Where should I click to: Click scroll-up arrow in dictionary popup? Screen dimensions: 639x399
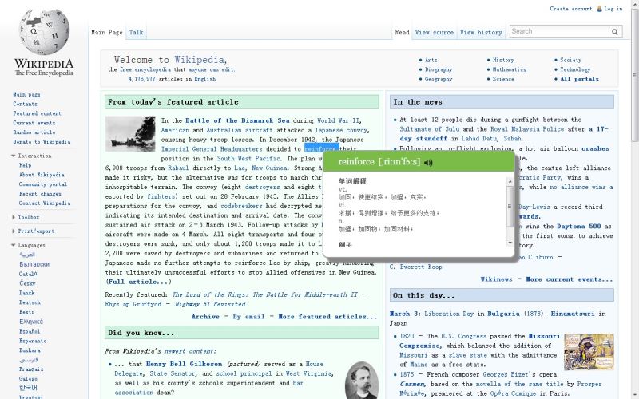click(510, 182)
